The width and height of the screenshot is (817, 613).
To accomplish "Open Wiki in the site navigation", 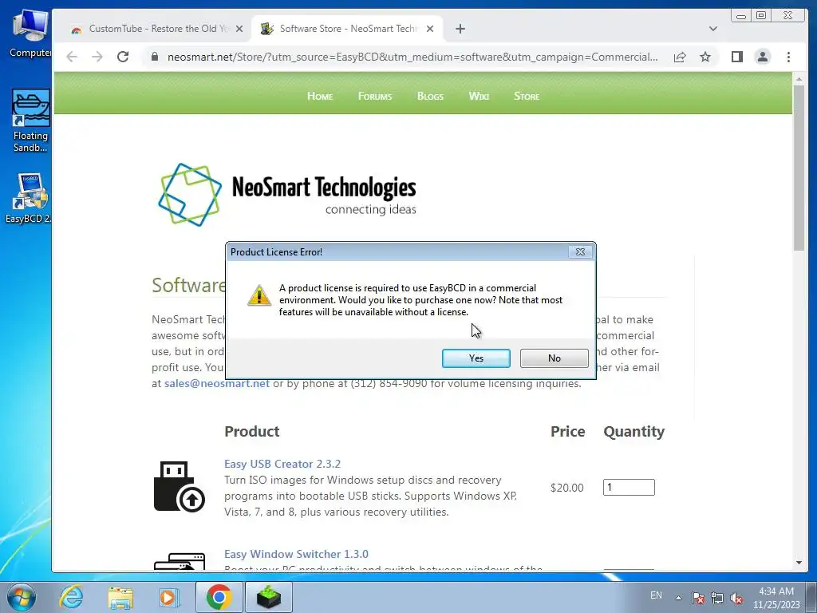I will click(479, 97).
